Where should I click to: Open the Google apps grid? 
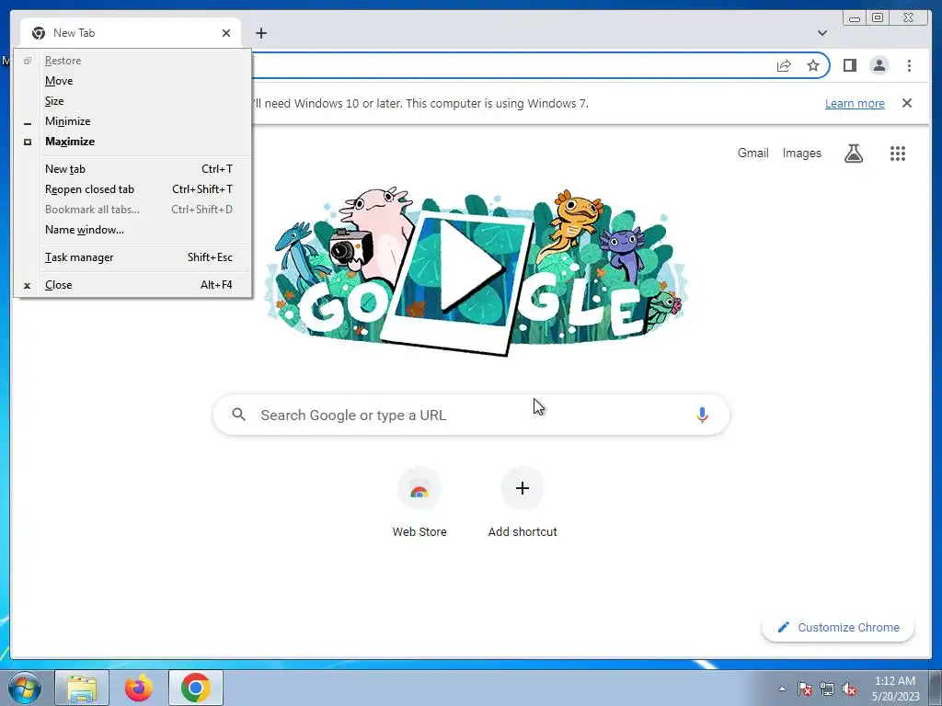(x=898, y=154)
